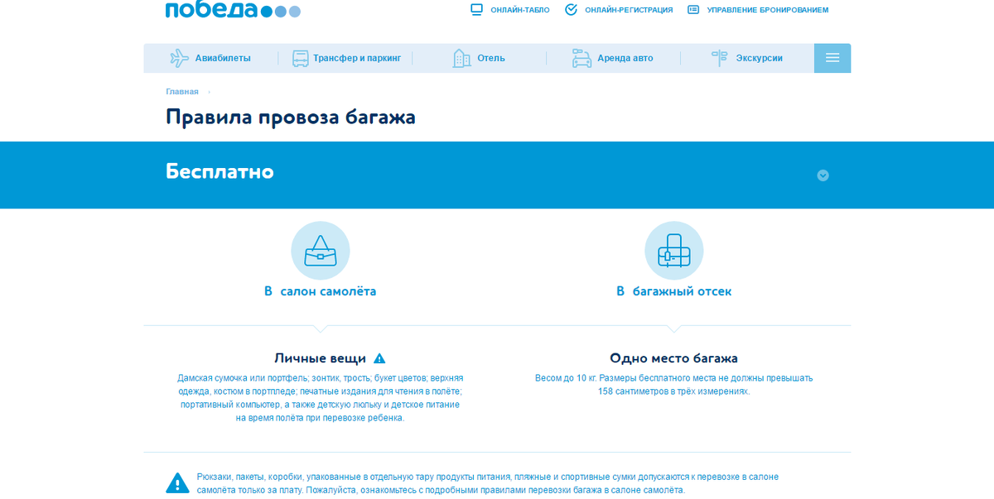Click the Онлайн-табло monitor icon
The image size is (994, 499).
tap(476, 9)
